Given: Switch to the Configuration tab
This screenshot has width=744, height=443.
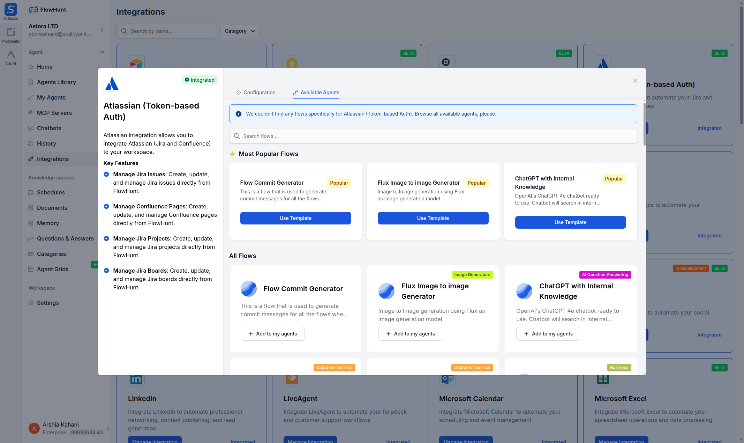Looking at the screenshot, I should (256, 93).
